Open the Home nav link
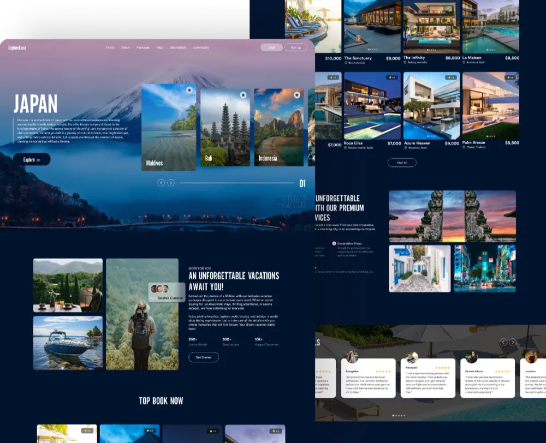Screen dimensions: 546x443 coord(110,47)
